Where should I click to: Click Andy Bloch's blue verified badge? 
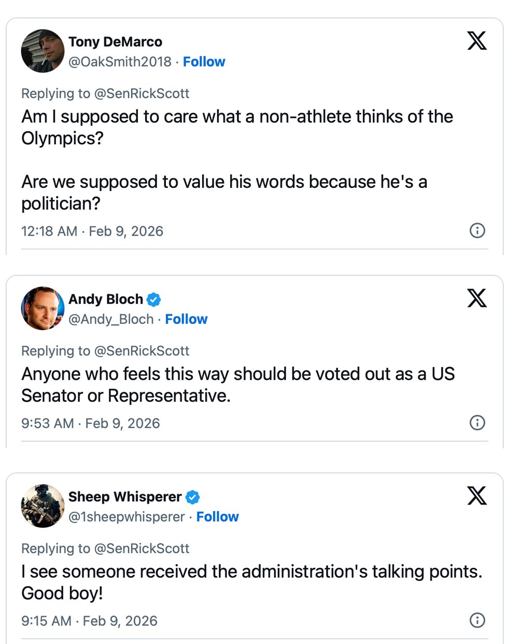point(153,299)
